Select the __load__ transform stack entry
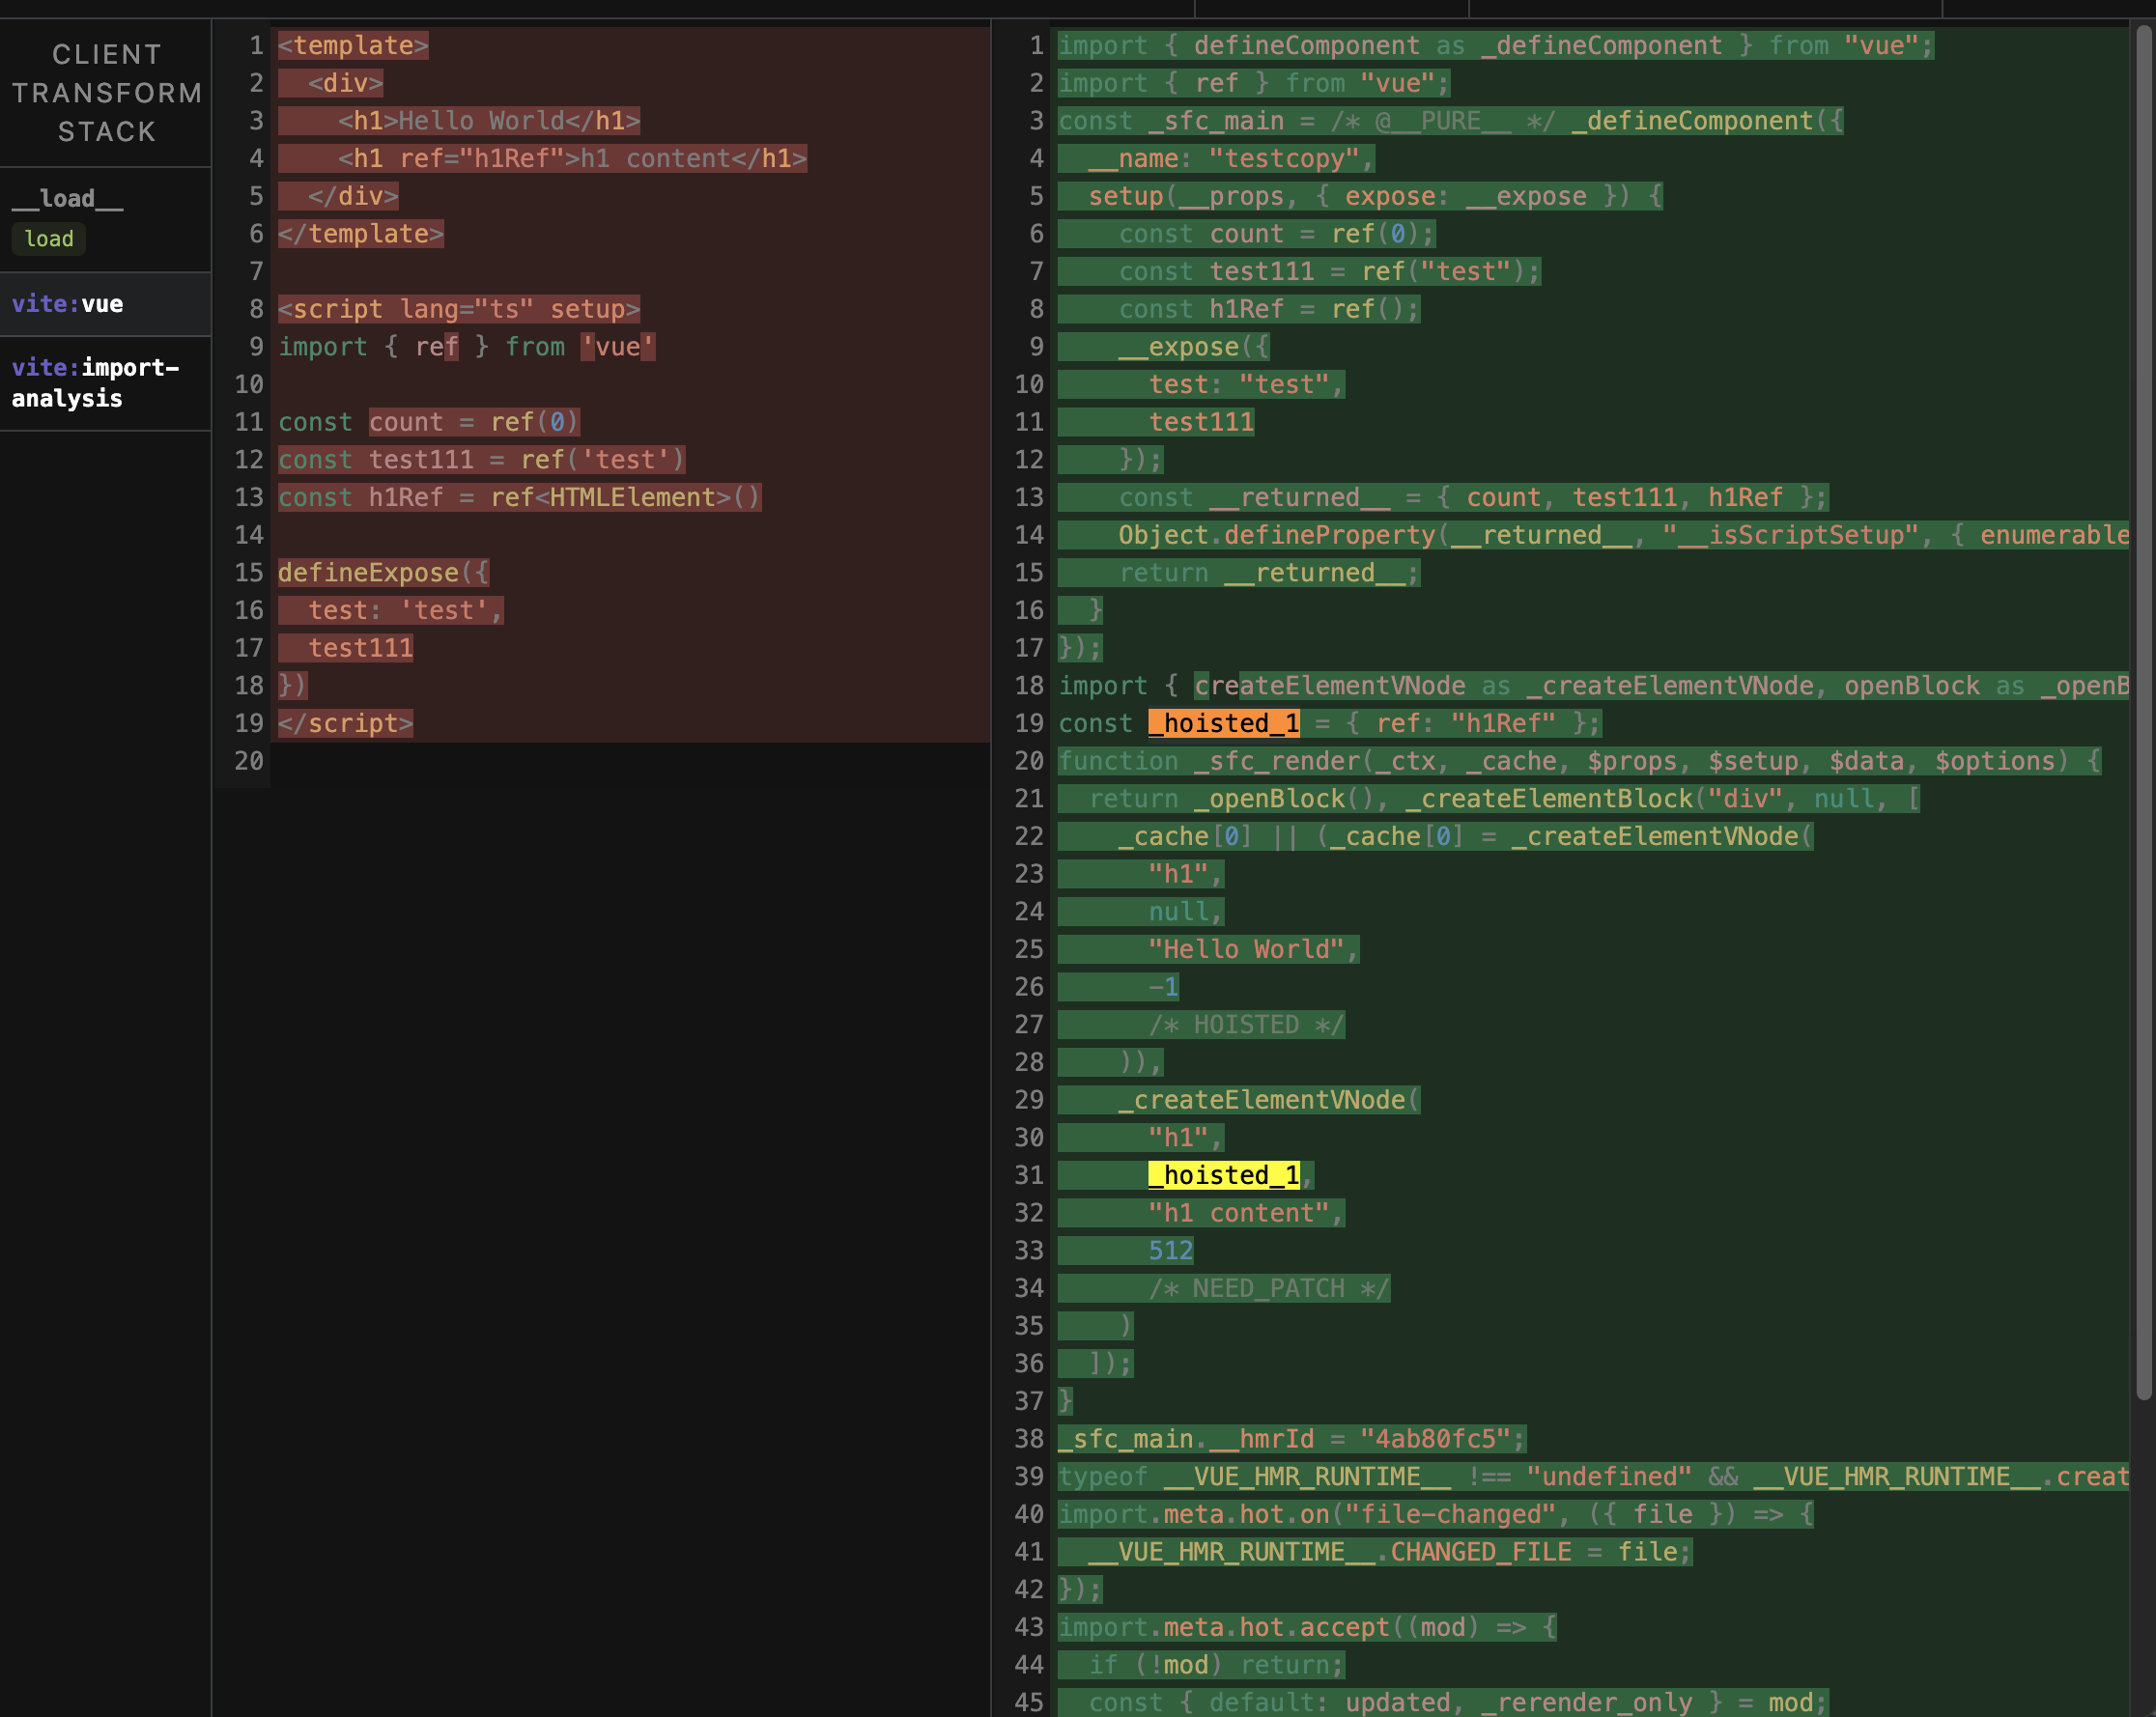Viewport: 2156px width, 1717px height. click(67, 198)
